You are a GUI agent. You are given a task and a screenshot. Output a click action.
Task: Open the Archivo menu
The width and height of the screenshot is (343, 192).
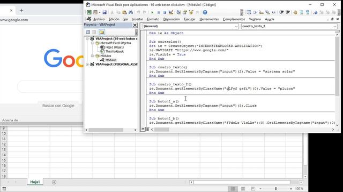click(99, 19)
